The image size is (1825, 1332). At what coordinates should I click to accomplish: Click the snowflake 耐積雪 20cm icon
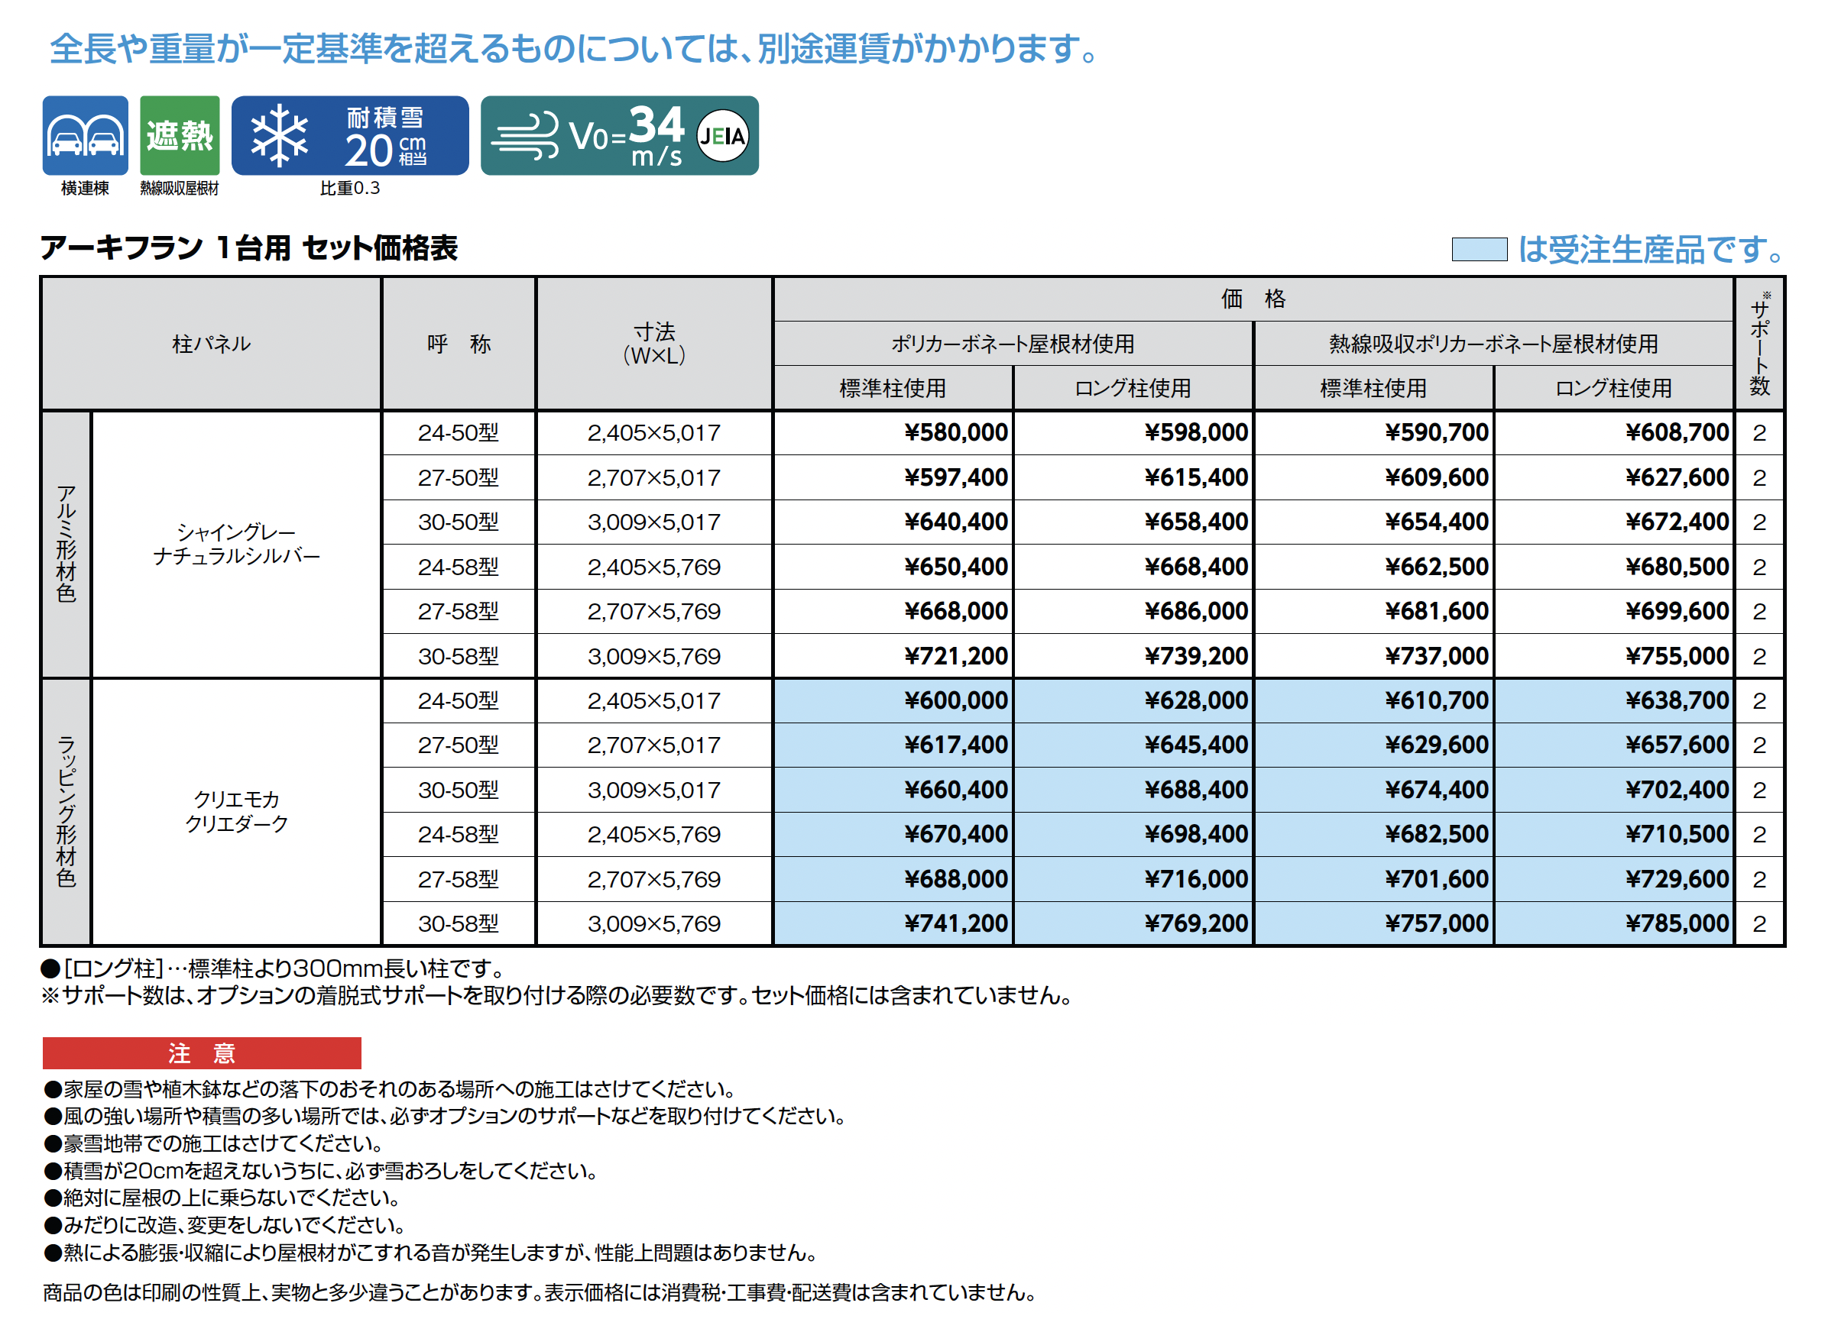tap(349, 135)
